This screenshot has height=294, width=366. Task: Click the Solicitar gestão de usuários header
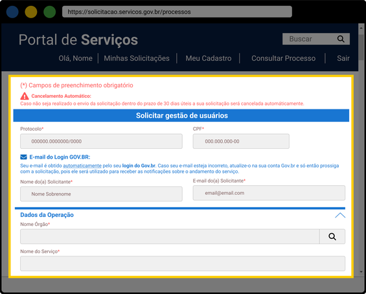tap(181, 115)
